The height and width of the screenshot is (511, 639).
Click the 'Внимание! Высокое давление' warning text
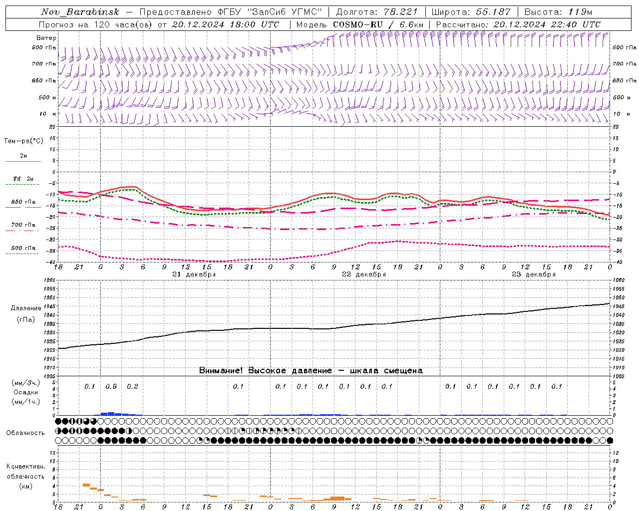coord(265,370)
